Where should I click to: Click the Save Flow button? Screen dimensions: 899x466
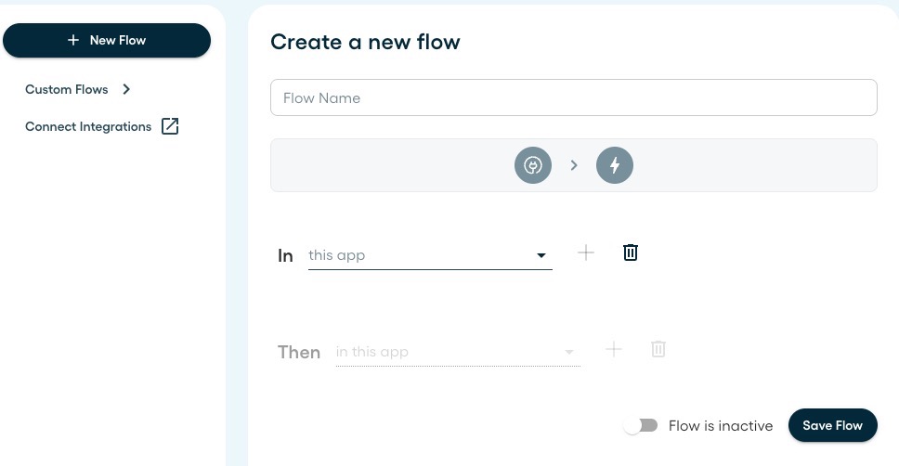832,425
